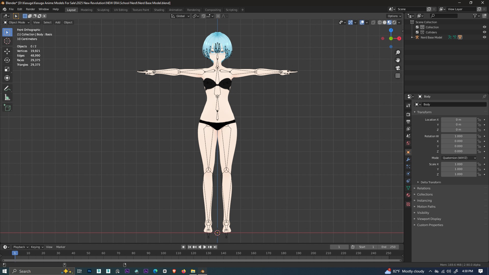Open the viewport Add menu

tap(58, 22)
